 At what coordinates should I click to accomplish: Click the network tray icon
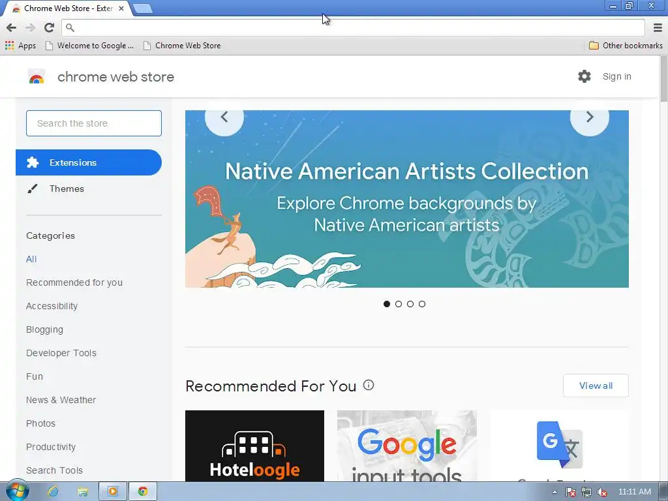click(x=586, y=492)
